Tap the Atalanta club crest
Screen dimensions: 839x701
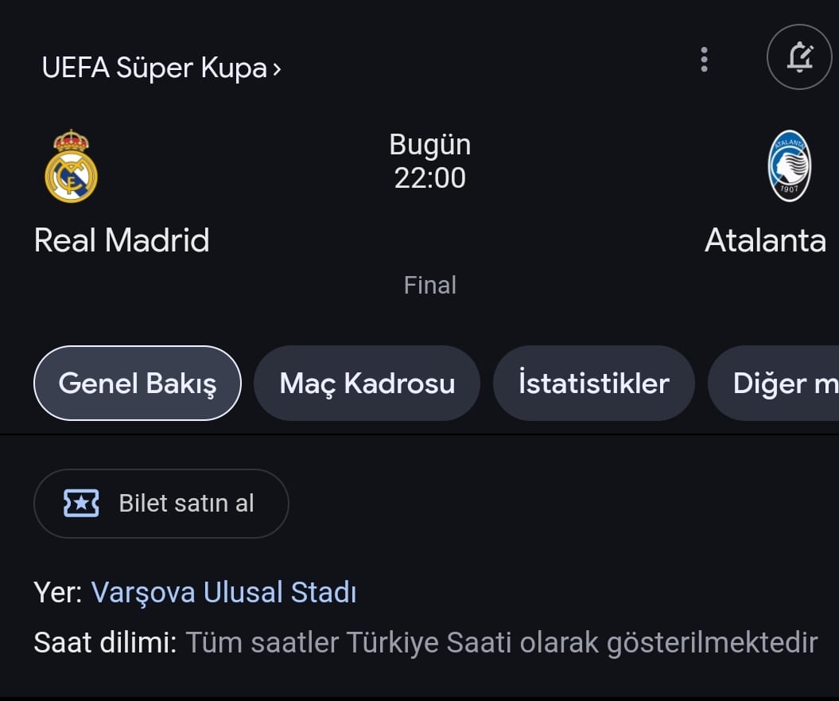pyautogui.click(x=788, y=166)
